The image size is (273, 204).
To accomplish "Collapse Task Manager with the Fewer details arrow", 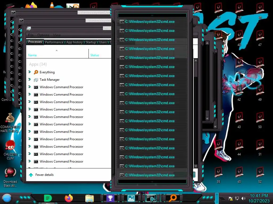I will pos(31,175).
